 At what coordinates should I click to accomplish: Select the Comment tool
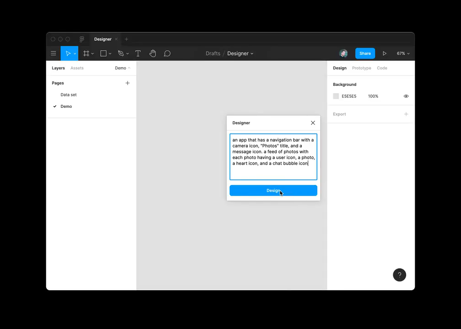[x=167, y=53]
